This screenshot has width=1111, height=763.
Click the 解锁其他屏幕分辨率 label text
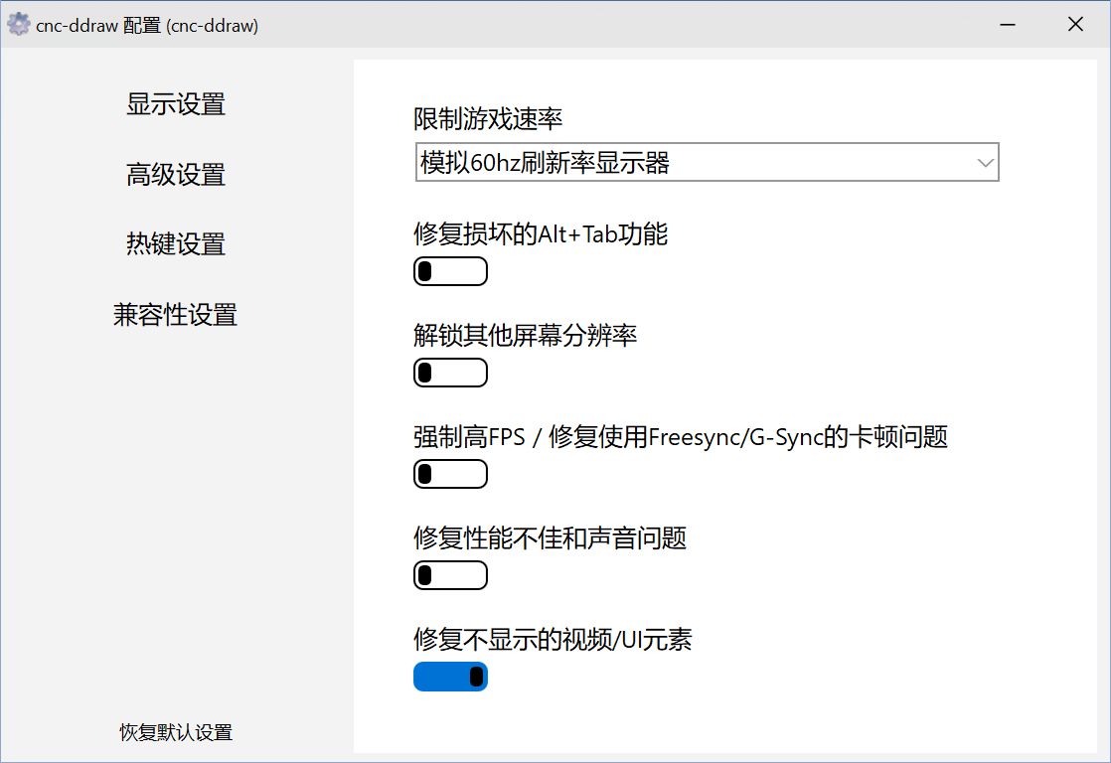pos(525,336)
